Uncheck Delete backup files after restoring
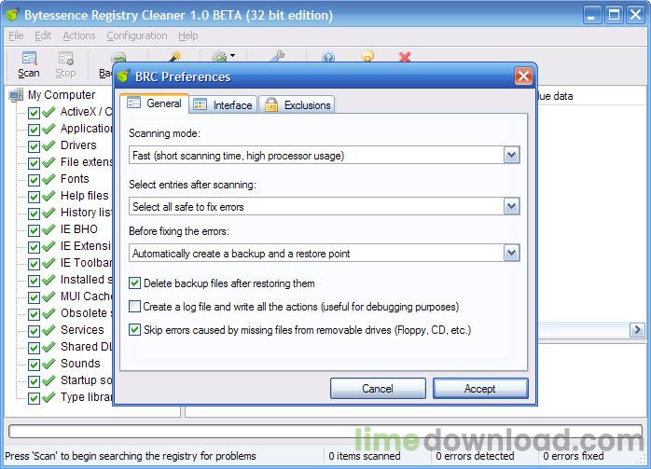The image size is (651, 469). click(134, 283)
